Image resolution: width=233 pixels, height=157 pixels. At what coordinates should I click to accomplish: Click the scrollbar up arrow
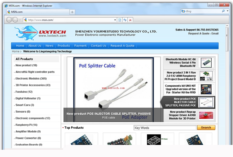tap(227, 25)
